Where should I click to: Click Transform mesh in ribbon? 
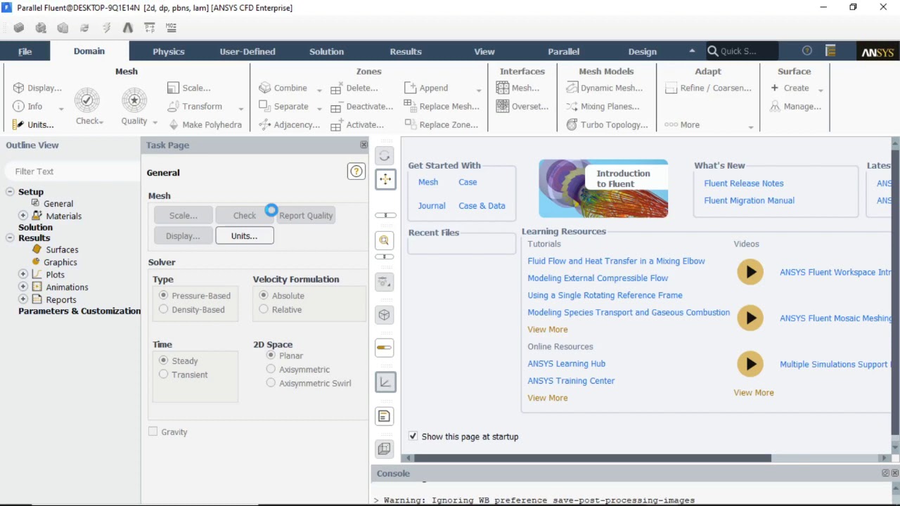195,106
